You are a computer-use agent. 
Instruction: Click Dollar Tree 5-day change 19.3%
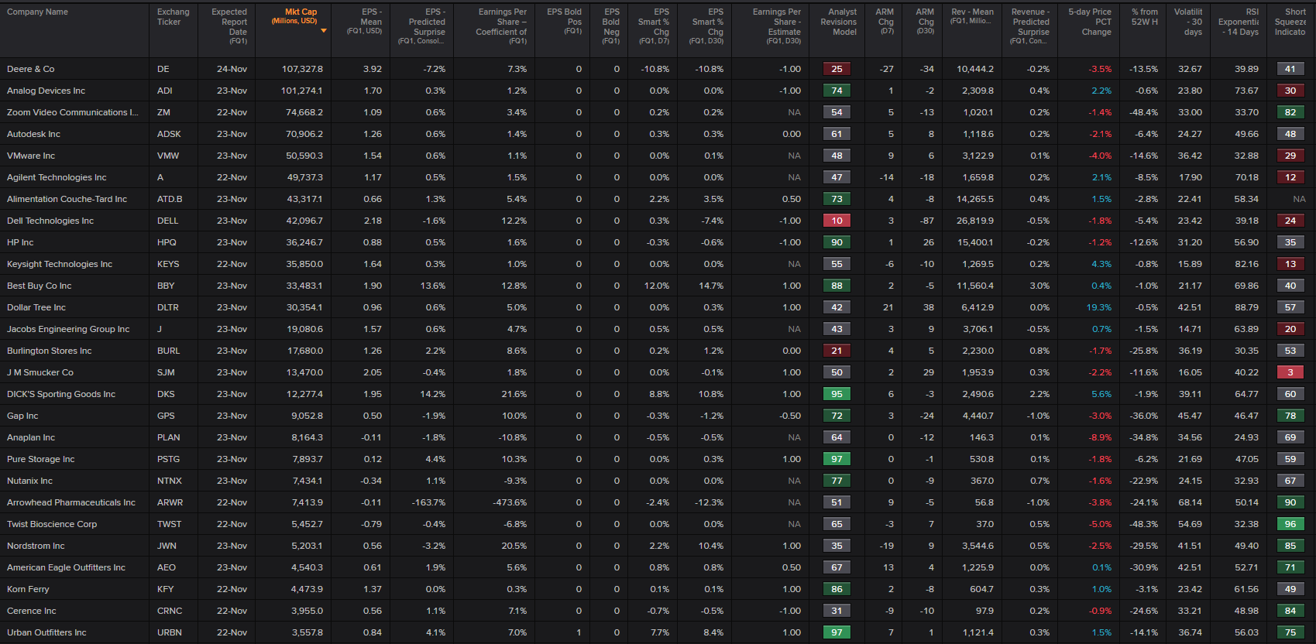click(1098, 307)
